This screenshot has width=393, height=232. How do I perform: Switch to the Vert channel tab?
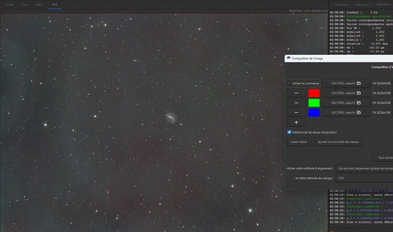tap(25, 4)
